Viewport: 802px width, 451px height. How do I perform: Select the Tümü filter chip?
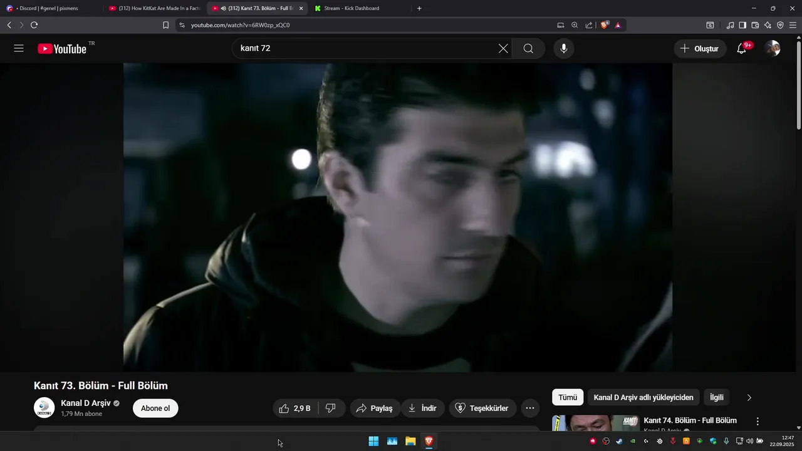click(568, 397)
